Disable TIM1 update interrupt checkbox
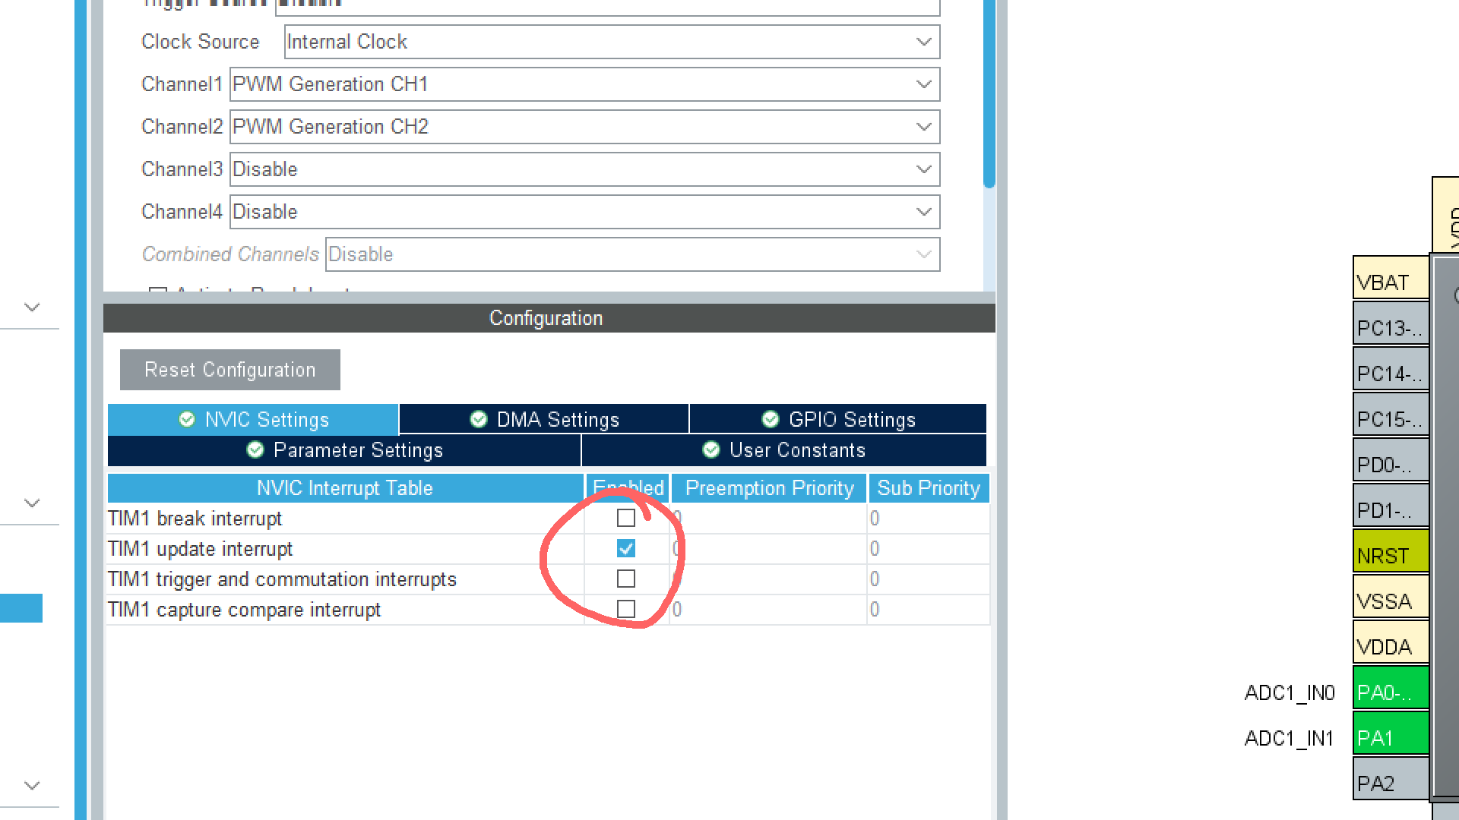 pyautogui.click(x=625, y=548)
